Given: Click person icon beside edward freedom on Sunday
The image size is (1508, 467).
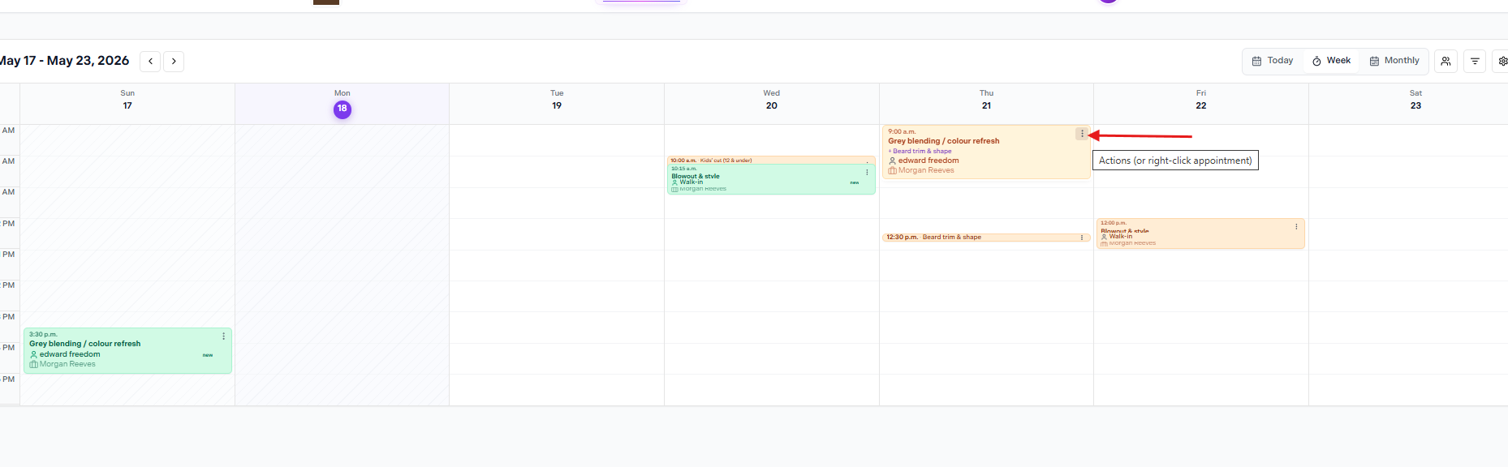Looking at the screenshot, I should [33, 354].
